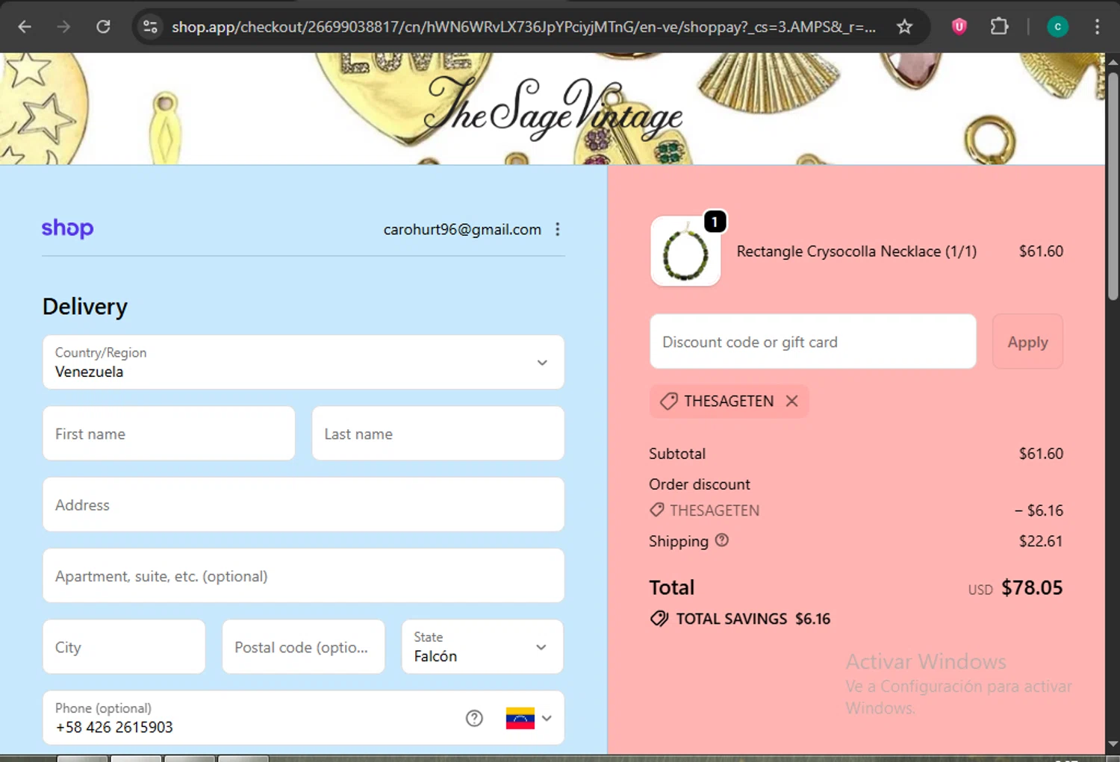Click the Apply discount button
Image resolution: width=1120 pixels, height=762 pixels.
coord(1027,341)
